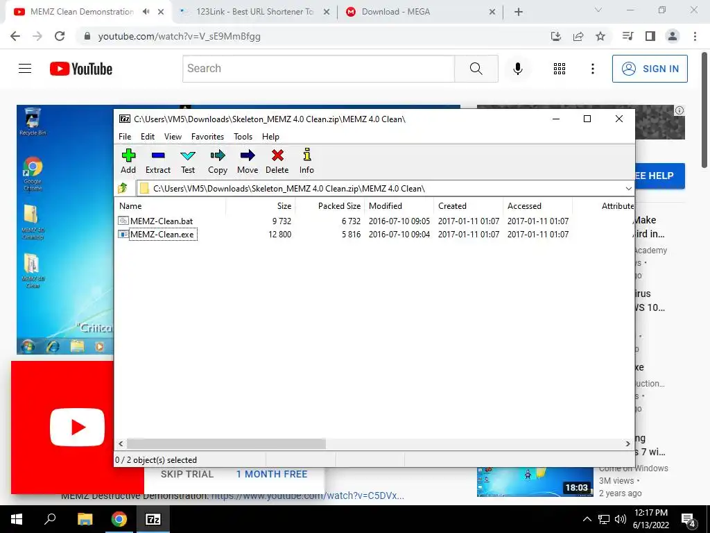This screenshot has width=710, height=533.
Task: Extract files using the Extract toolbar icon
Action: [158, 161]
